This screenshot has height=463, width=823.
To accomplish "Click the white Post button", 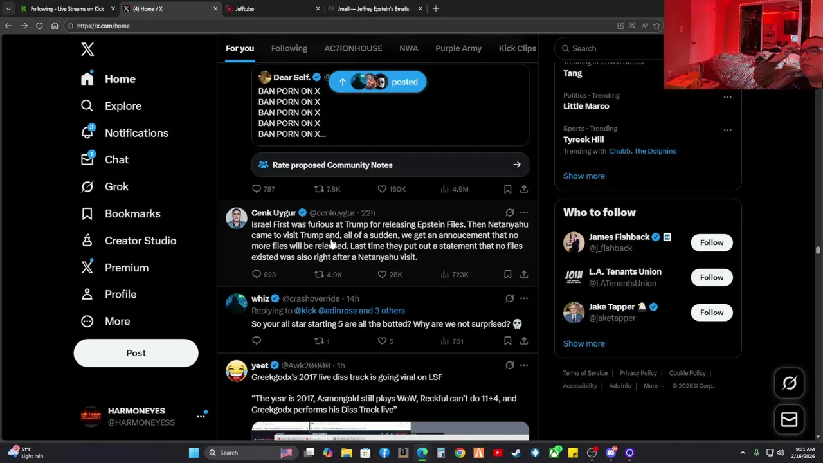I will click(x=136, y=353).
